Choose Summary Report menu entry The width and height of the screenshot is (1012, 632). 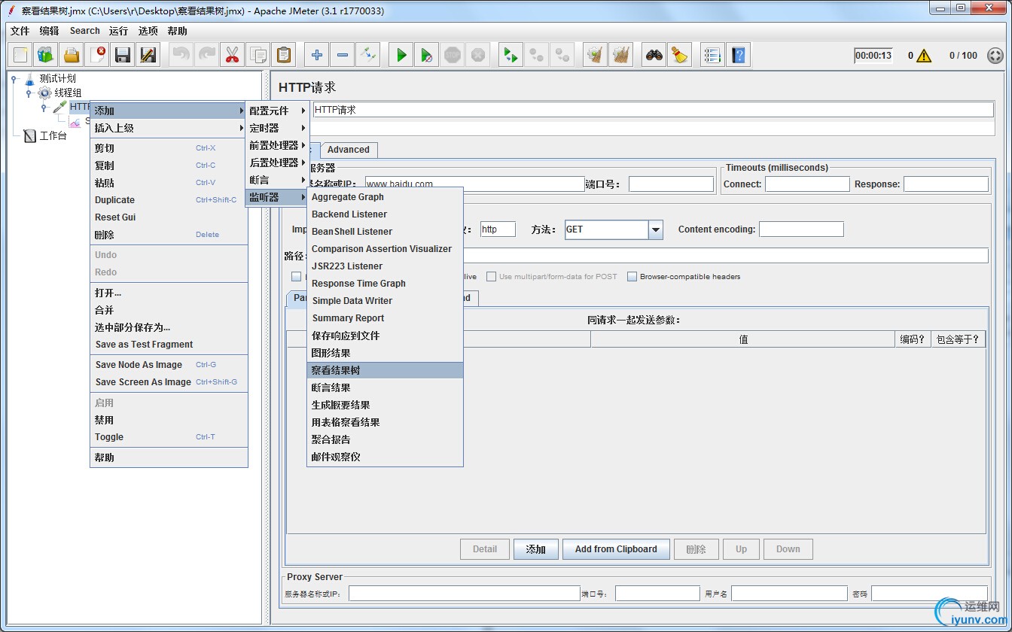pos(385,318)
